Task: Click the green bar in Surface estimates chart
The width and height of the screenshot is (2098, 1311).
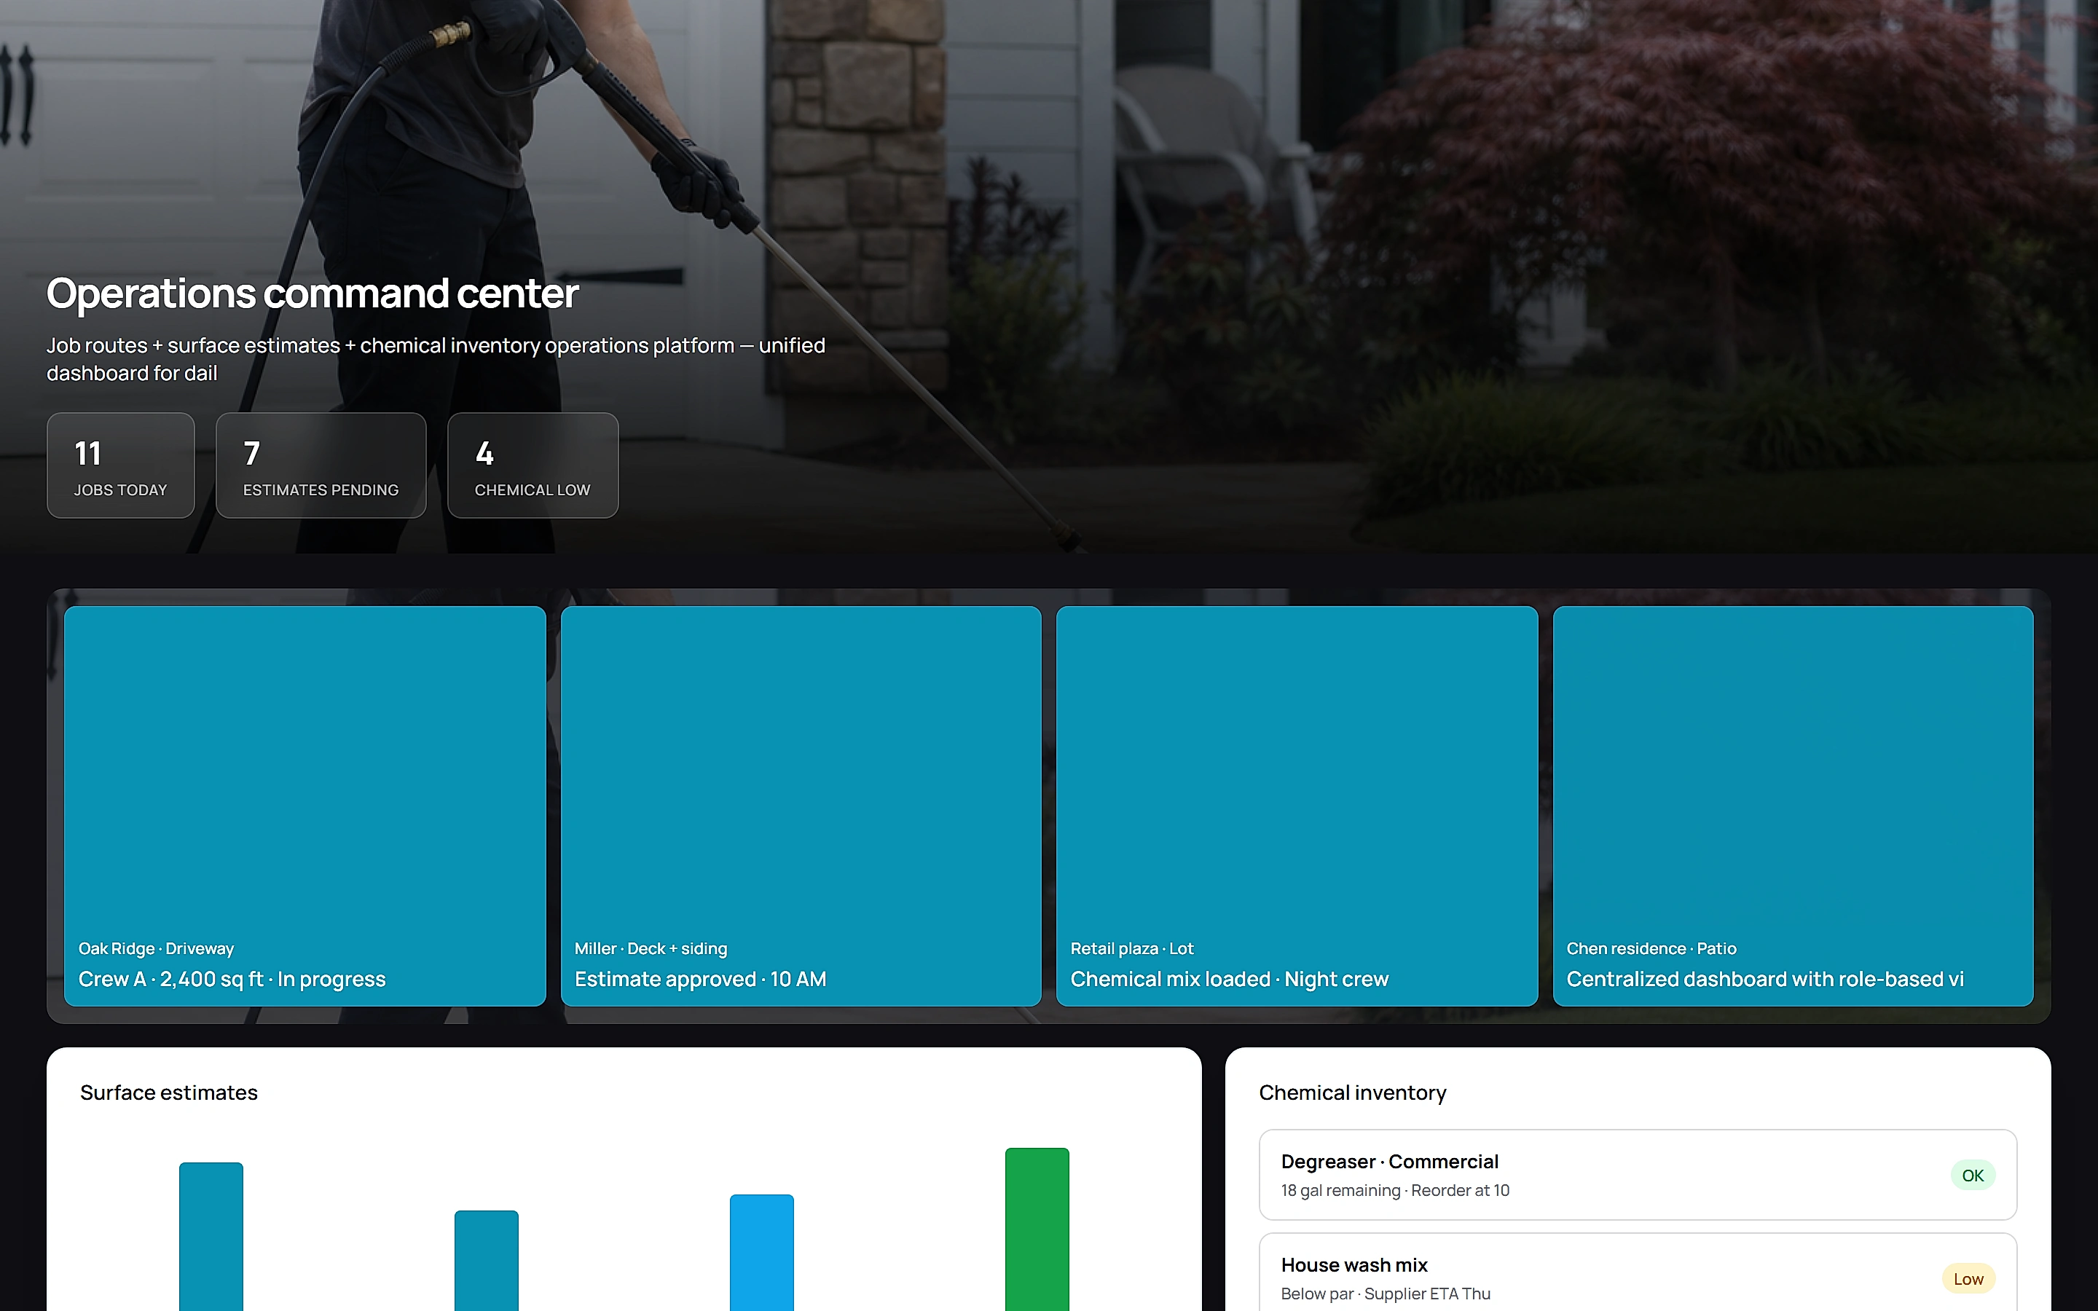Action: tap(1037, 1229)
